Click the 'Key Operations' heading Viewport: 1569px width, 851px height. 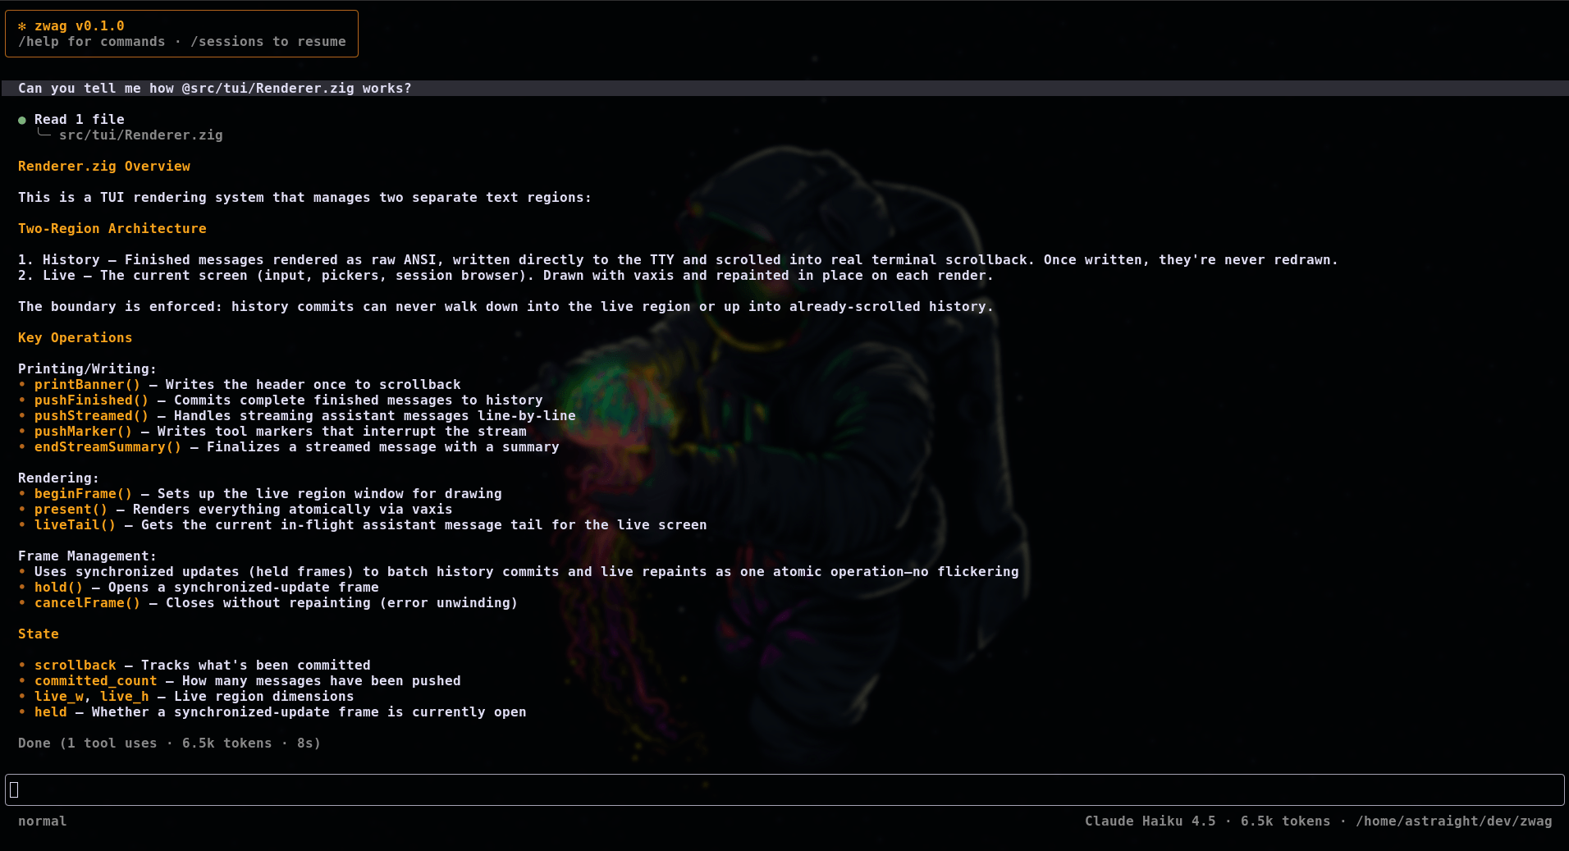[x=75, y=338]
